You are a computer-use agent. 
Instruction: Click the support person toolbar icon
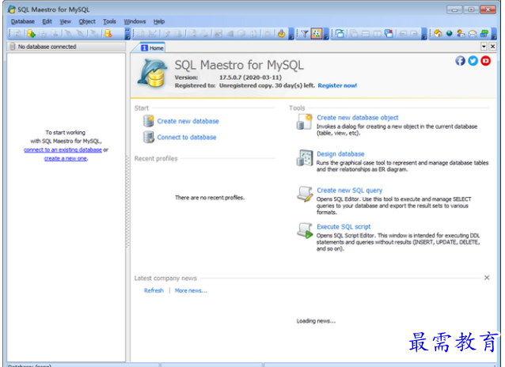(461, 33)
